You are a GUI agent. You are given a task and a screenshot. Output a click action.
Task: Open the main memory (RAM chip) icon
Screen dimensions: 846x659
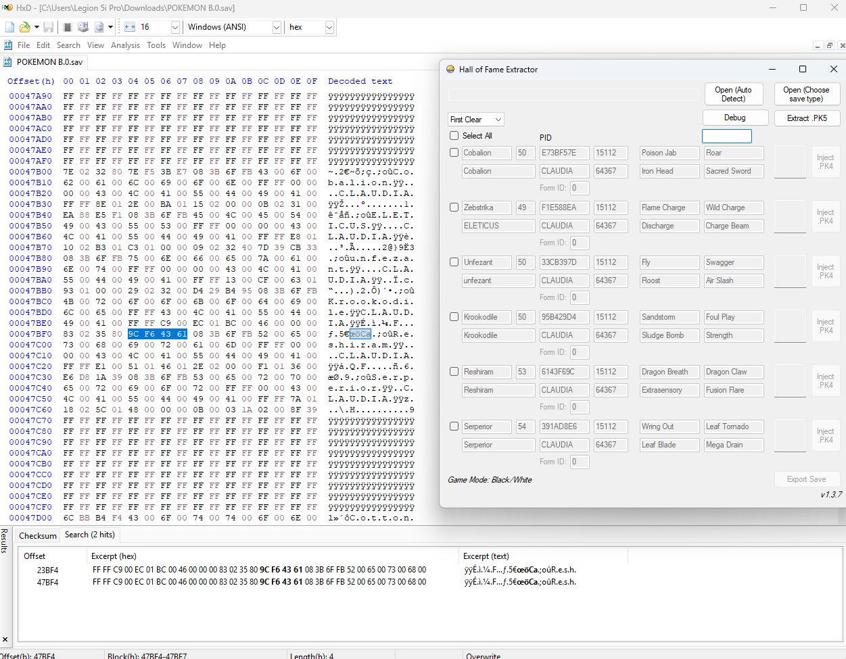point(68,27)
